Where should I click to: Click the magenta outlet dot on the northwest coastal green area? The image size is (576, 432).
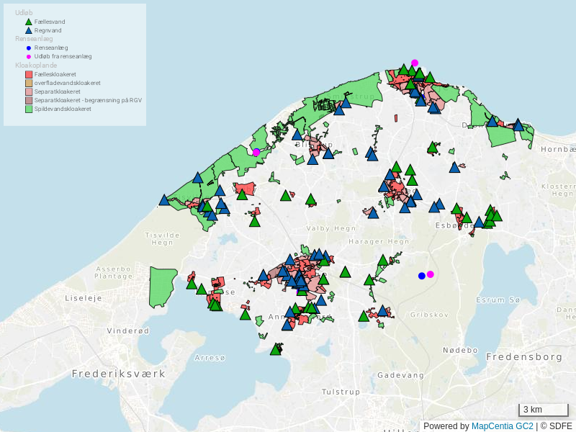tap(256, 152)
